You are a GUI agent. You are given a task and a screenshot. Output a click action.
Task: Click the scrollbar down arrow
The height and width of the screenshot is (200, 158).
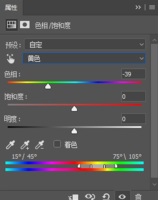click(x=155, y=184)
